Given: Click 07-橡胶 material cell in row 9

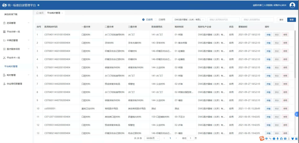Looking at the screenshot, I should 179,100.
